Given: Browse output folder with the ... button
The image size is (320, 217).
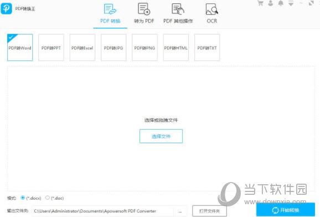Looking at the screenshot, I should [180, 211].
